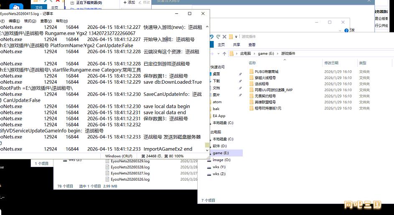Click the Notepad scrollbar up arrow

click(x=207, y=27)
